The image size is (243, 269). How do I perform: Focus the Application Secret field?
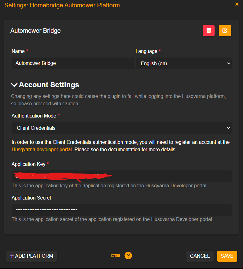pyautogui.click(x=121, y=210)
